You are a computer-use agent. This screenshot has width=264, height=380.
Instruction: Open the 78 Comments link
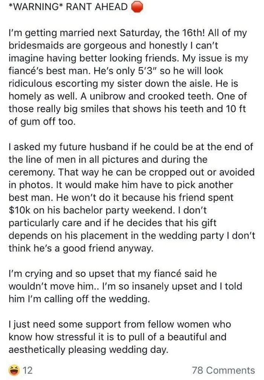(x=223, y=370)
